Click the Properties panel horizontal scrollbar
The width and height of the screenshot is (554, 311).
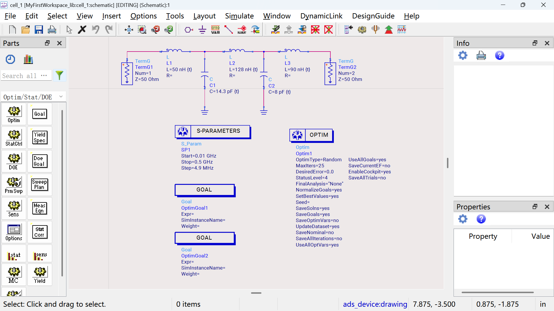[x=497, y=292]
